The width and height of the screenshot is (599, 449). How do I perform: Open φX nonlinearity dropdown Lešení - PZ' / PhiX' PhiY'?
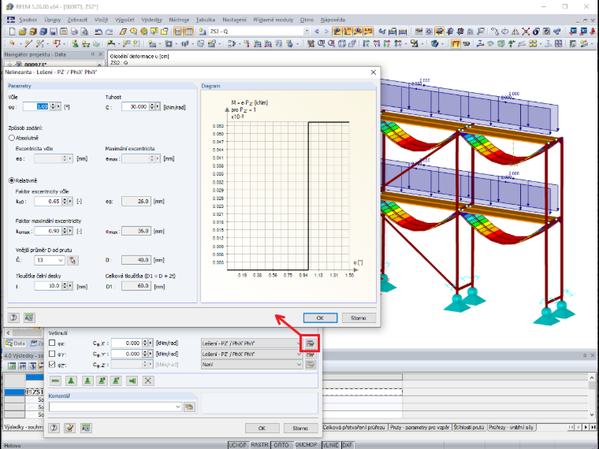point(252,343)
